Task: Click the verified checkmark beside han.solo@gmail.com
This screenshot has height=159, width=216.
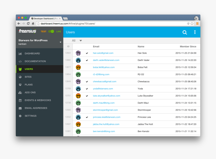Action: pyautogui.click(x=87, y=53)
